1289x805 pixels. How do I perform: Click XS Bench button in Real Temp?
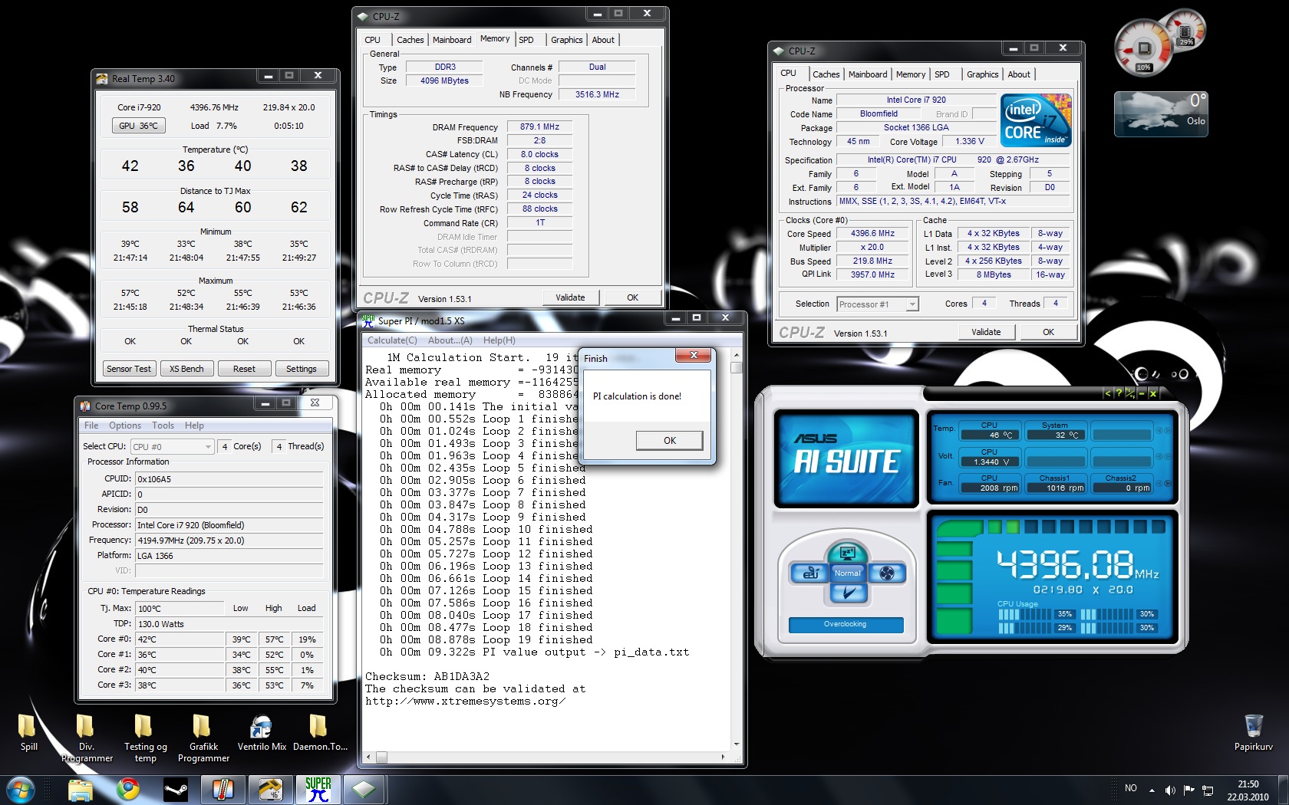pyautogui.click(x=186, y=369)
